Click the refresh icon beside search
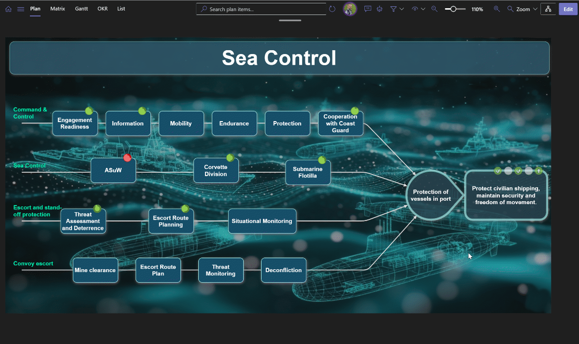Image resolution: width=579 pixels, height=344 pixels. [332, 9]
